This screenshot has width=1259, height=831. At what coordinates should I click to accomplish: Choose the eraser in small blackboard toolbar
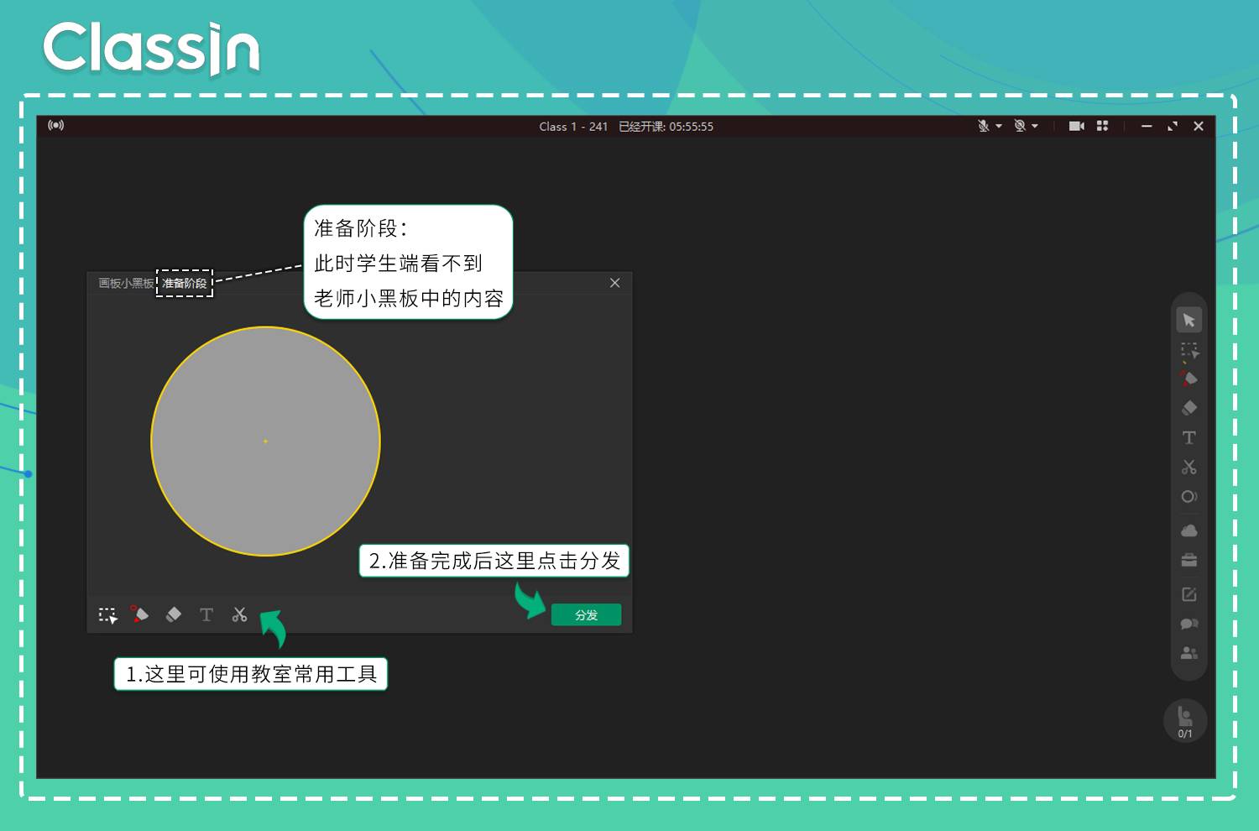pos(173,614)
